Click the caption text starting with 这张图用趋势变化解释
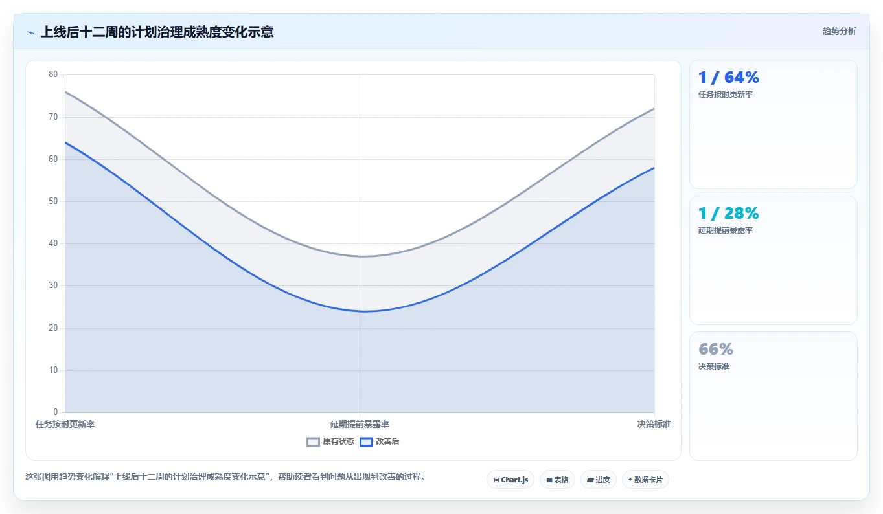 pyautogui.click(x=226, y=476)
